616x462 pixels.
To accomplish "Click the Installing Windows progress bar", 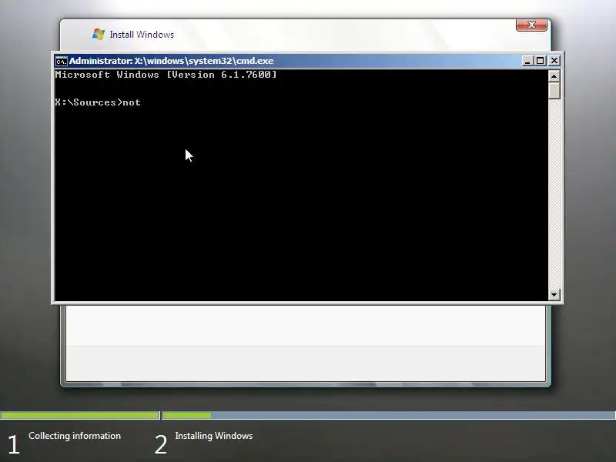I will coord(389,415).
